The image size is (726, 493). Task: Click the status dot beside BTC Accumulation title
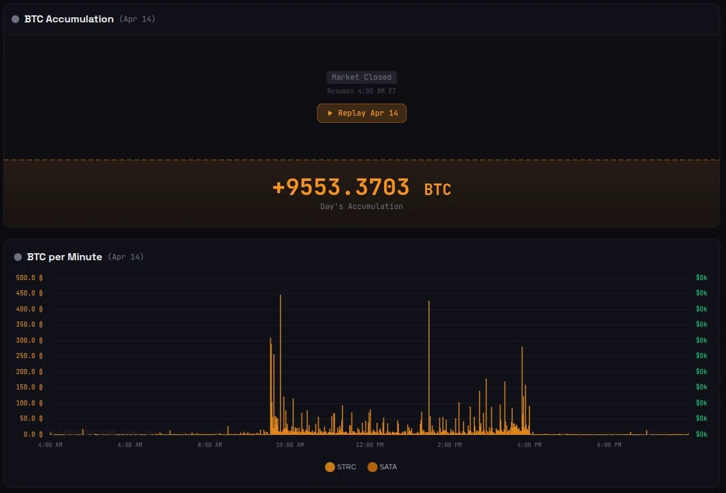tap(14, 19)
